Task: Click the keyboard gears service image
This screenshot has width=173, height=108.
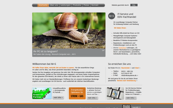Action: point(115,93)
